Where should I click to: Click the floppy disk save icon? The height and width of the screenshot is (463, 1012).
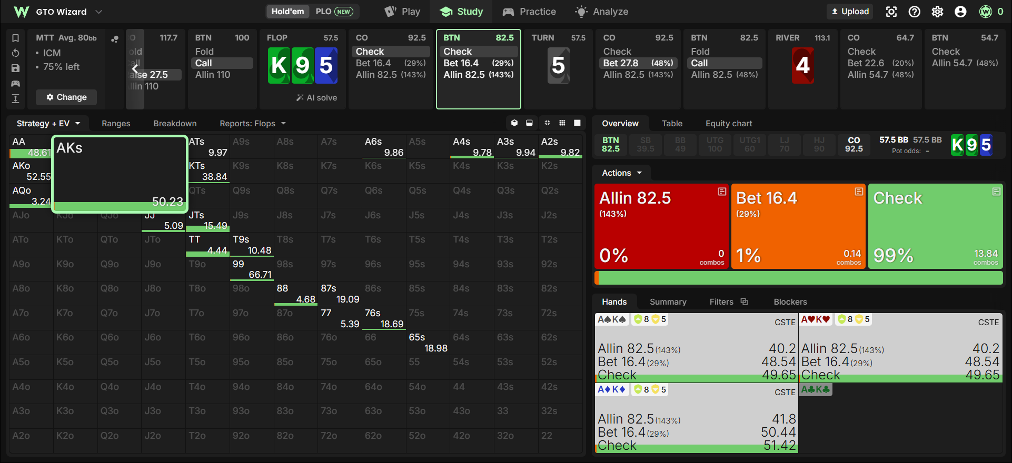click(16, 68)
